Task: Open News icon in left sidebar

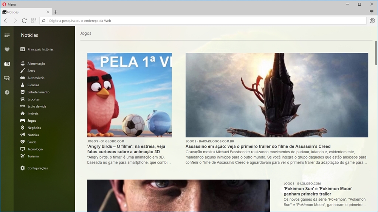Action: tap(7, 64)
